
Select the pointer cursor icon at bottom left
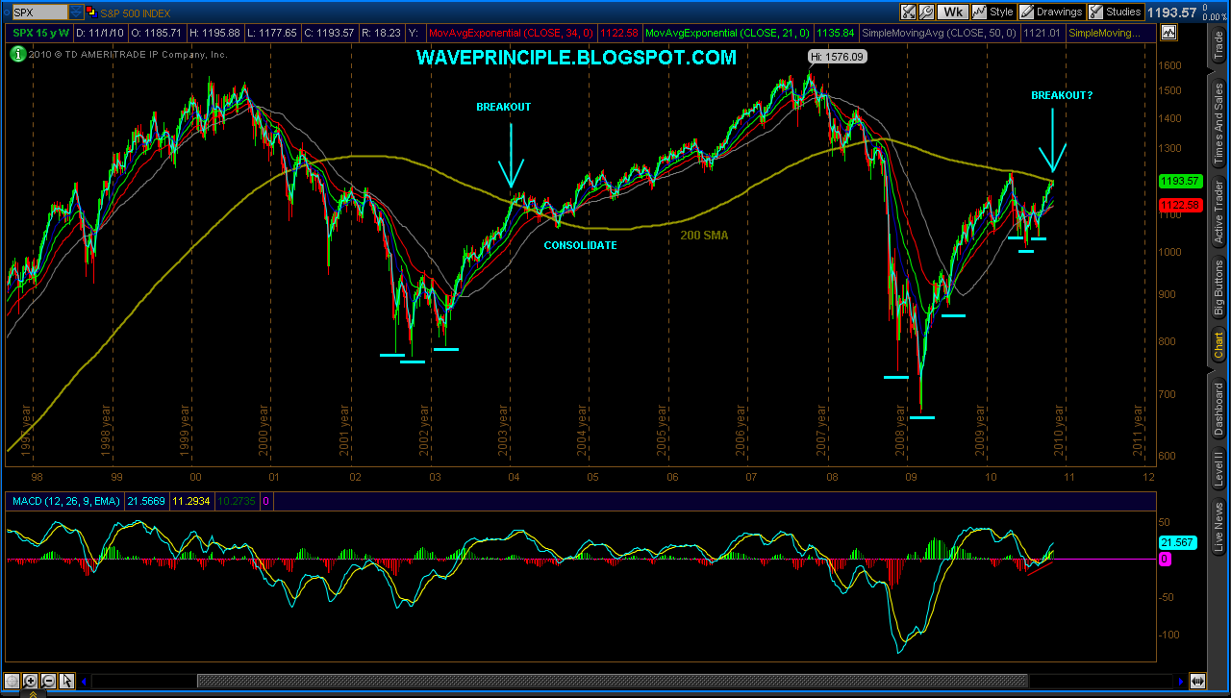click(x=65, y=681)
